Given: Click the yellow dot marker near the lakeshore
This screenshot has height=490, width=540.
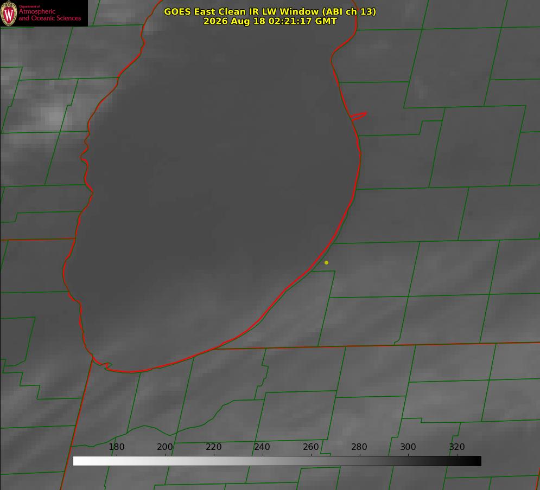Looking at the screenshot, I should coord(327,262).
